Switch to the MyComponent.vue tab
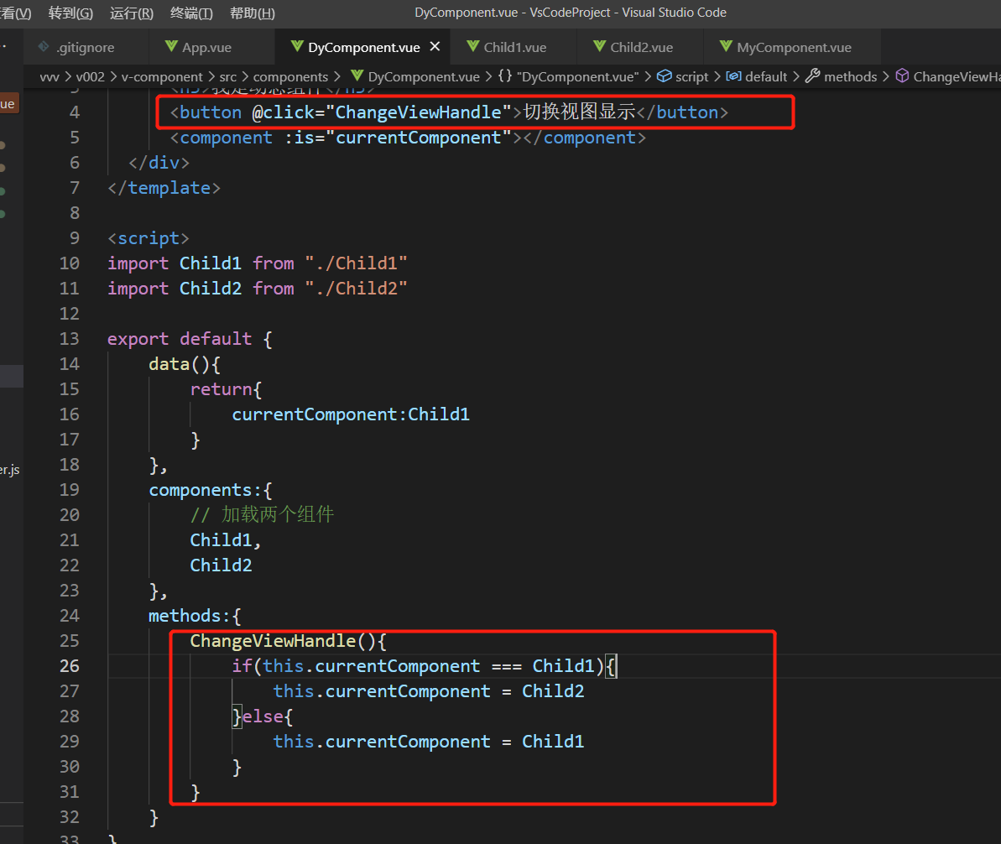 coord(794,47)
